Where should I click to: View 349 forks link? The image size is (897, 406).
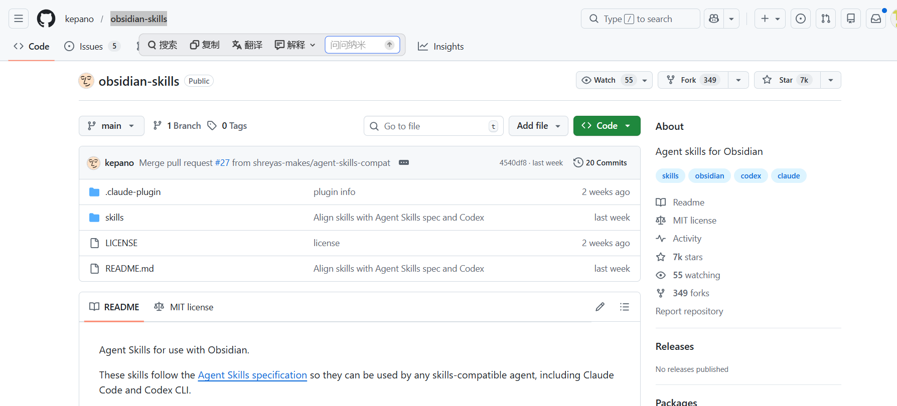683,293
